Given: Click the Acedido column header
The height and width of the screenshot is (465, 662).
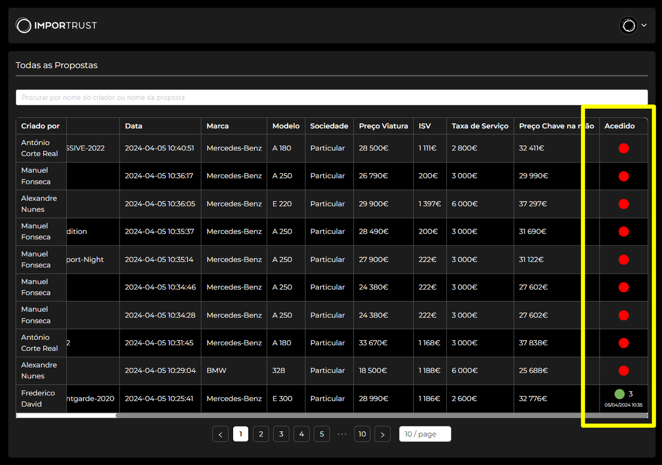Looking at the screenshot, I should coord(619,126).
